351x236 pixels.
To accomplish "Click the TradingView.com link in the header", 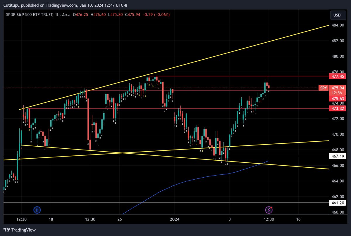I will click(x=61, y=5).
